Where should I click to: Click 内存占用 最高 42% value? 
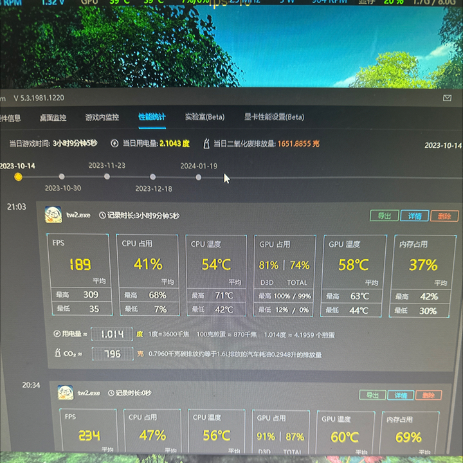429,296
